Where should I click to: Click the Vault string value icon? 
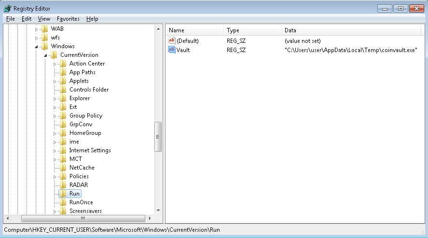tap(172, 50)
